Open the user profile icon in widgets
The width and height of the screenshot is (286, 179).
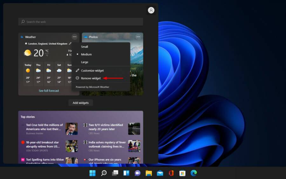click(151, 10)
